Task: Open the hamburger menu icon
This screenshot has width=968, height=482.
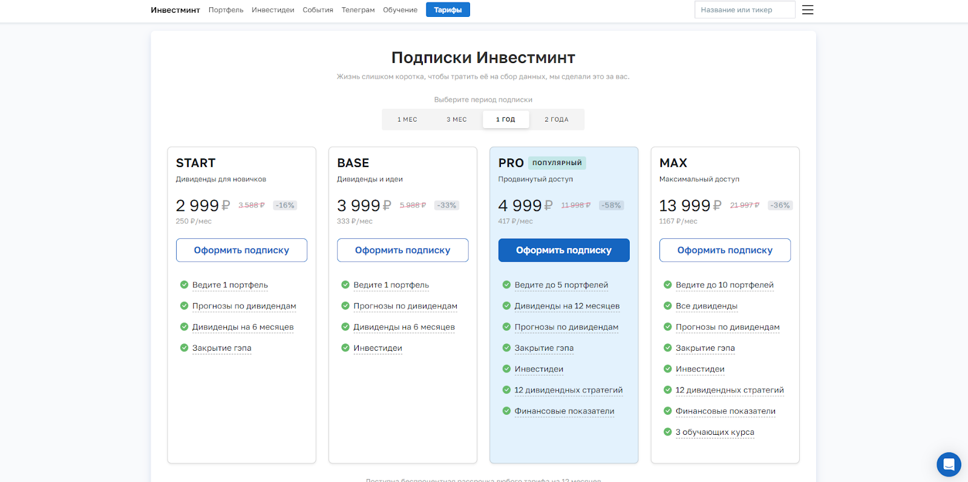Action: (x=808, y=10)
